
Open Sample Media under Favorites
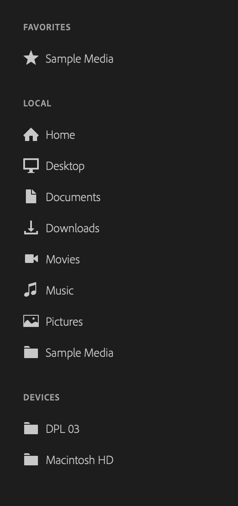pyautogui.click(x=79, y=59)
